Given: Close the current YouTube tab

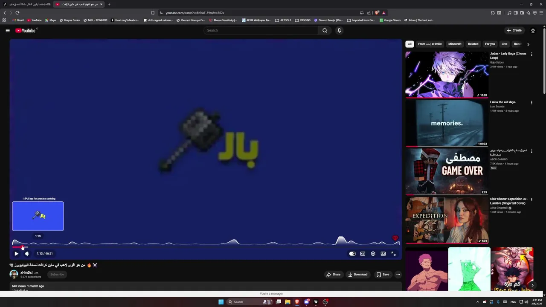Looking at the screenshot, I should 101,4.
